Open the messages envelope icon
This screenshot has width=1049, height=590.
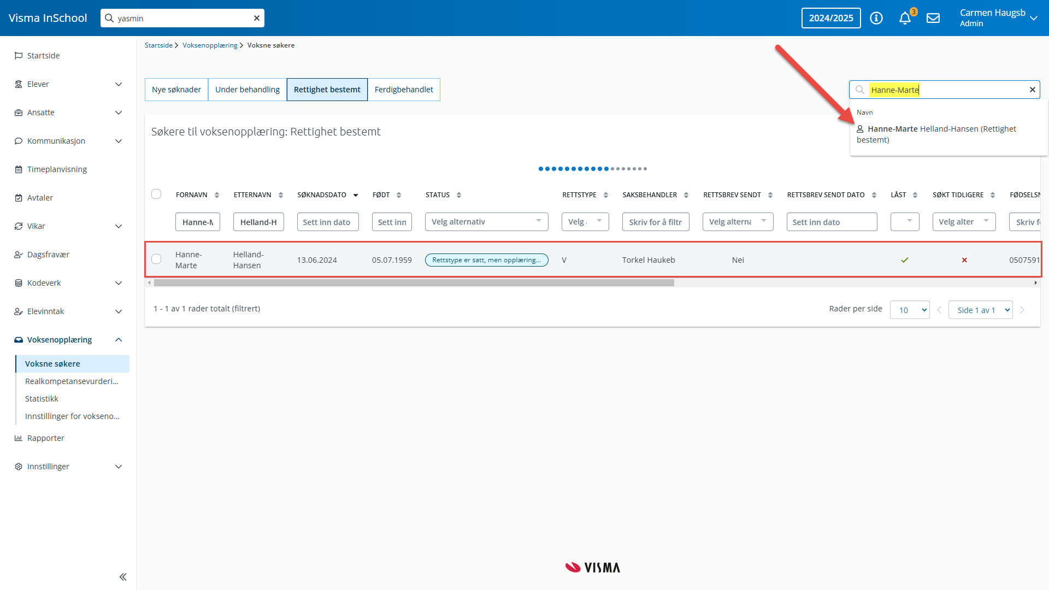click(x=933, y=18)
